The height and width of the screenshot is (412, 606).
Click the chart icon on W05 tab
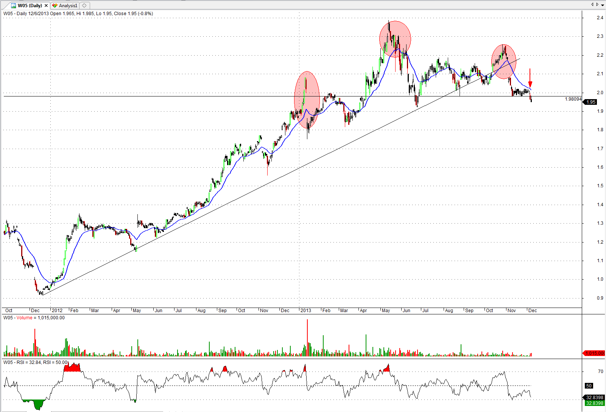(x=14, y=6)
